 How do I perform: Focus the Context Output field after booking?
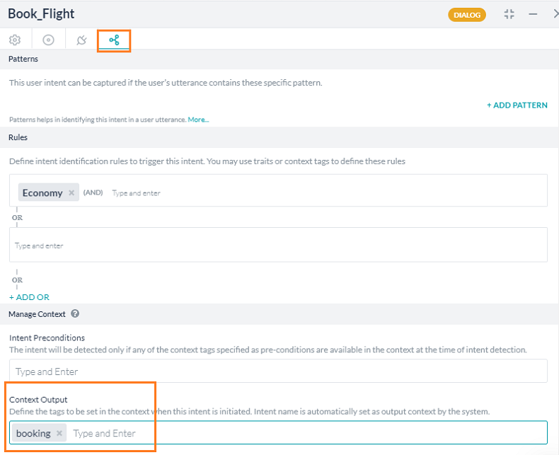(x=283, y=433)
